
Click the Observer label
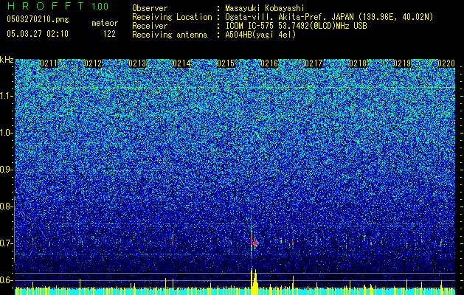click(x=150, y=8)
